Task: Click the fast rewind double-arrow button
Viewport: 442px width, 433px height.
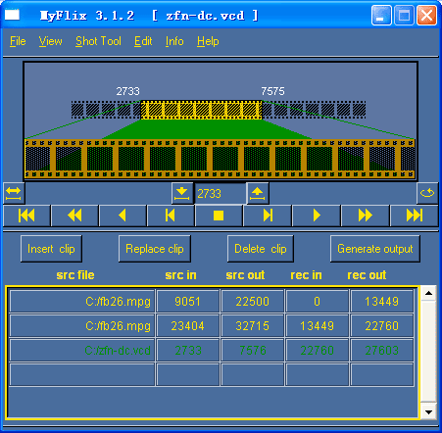Action: point(74,216)
